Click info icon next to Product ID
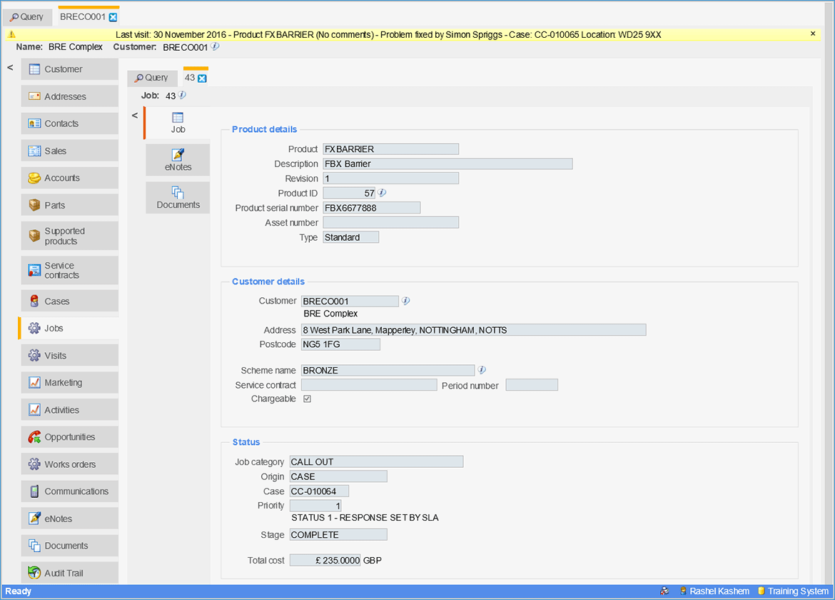 (382, 193)
